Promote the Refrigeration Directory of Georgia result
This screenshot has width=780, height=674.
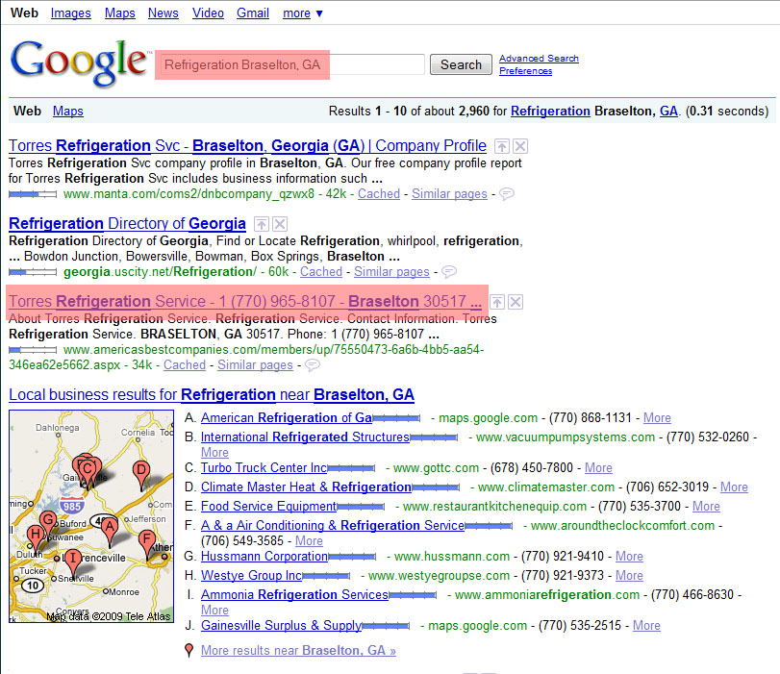(262, 224)
